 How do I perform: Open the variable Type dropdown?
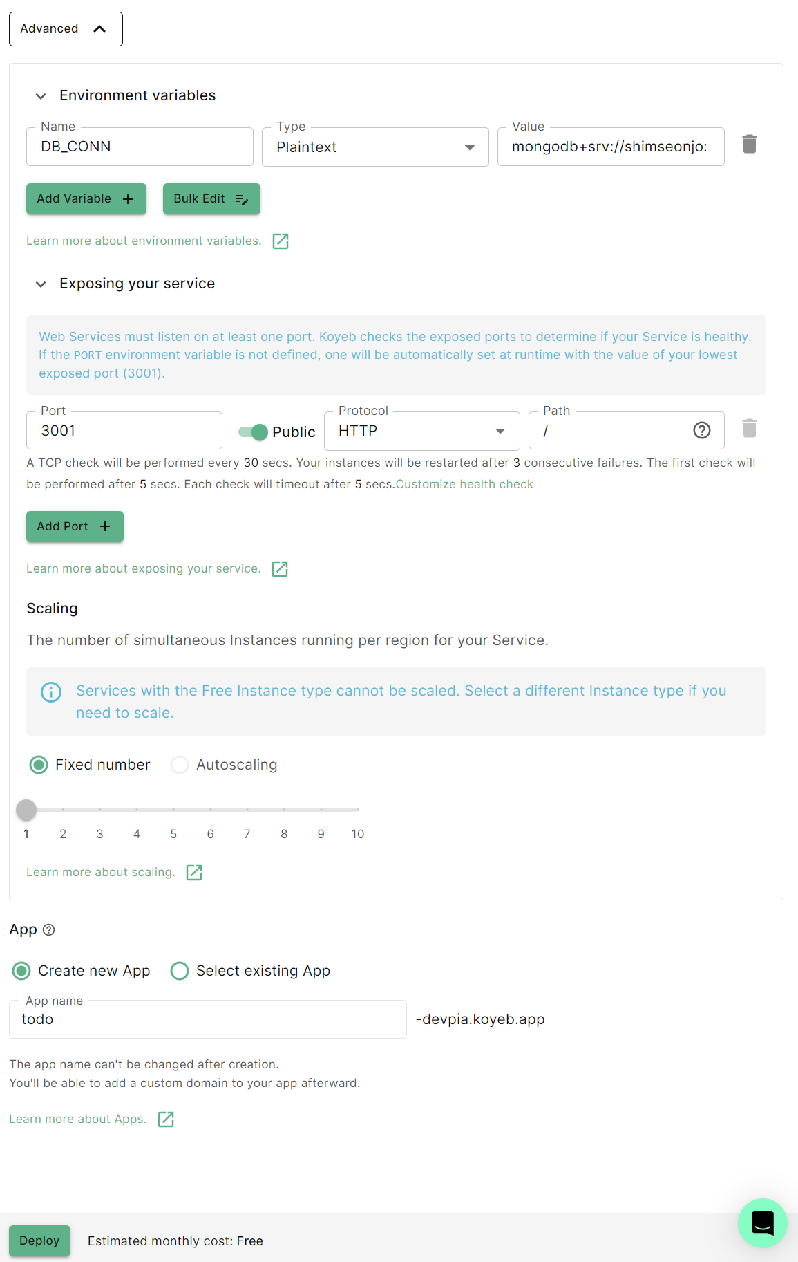pos(375,147)
